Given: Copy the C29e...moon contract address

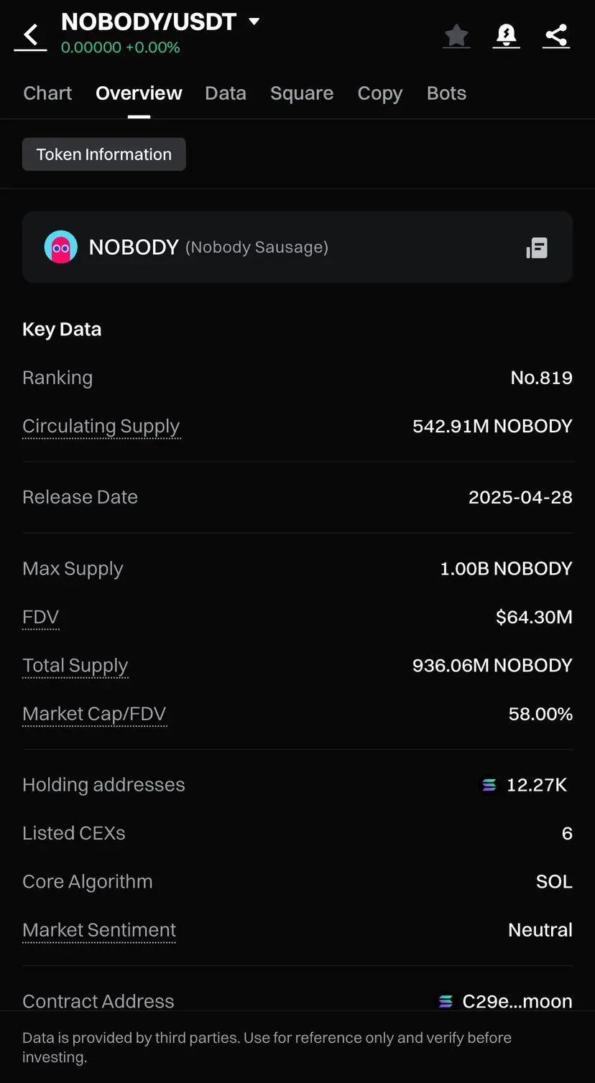Looking at the screenshot, I should [x=517, y=1001].
